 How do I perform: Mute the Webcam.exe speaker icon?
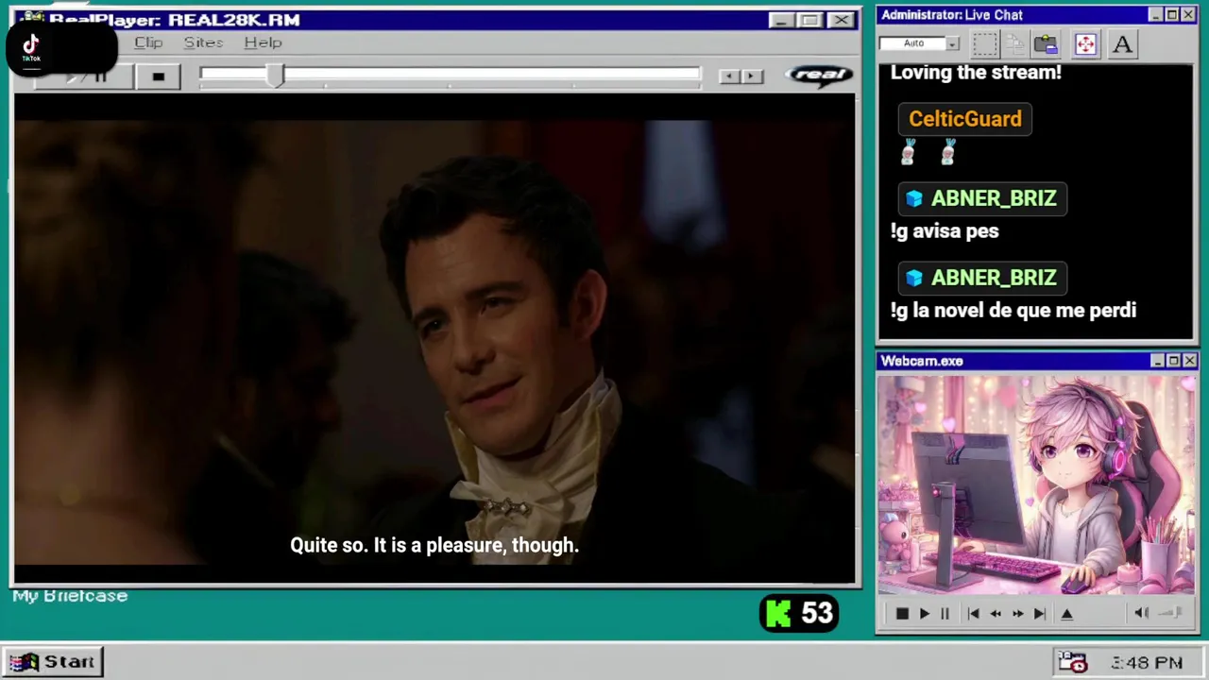pos(1141,614)
